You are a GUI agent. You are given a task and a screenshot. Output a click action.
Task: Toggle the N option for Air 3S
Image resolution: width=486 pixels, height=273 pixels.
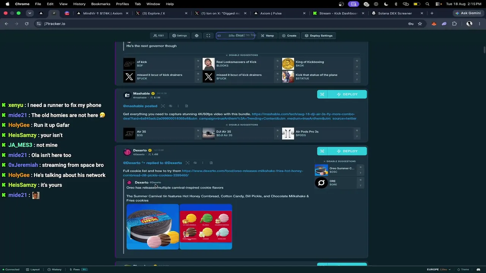click(198, 130)
